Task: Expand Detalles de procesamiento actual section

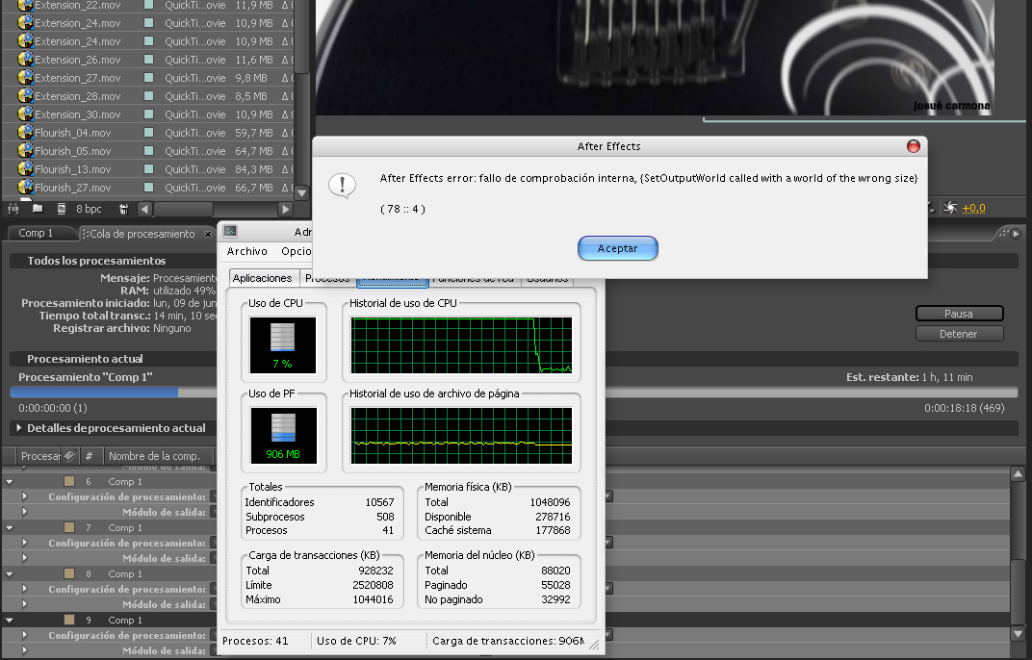Action: click(x=19, y=428)
